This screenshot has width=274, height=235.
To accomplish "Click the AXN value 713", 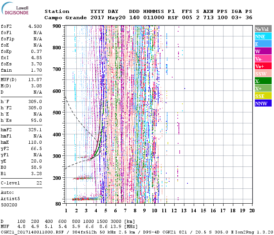I will (208, 18).
